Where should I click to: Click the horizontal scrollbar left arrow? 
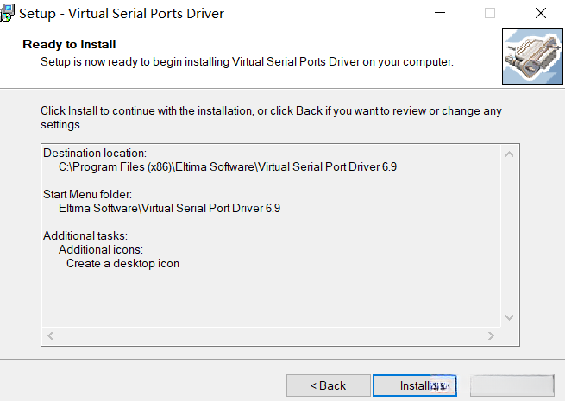[x=51, y=335]
